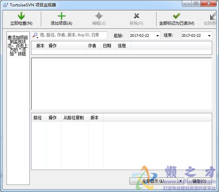Viewport: 219px width, 192px height.
Task: Click the 日期 column header
Action: point(108,46)
